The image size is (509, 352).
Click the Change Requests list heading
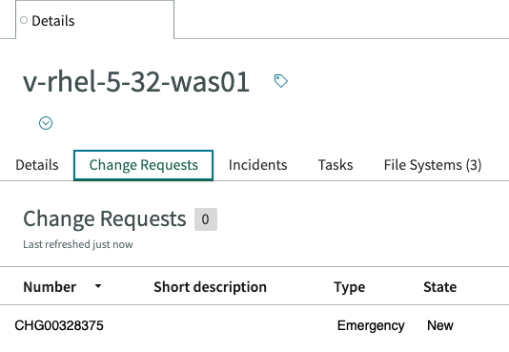click(105, 218)
